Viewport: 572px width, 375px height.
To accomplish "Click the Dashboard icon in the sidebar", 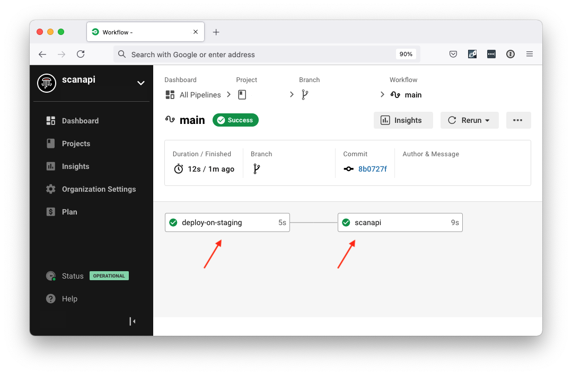I will click(x=50, y=120).
